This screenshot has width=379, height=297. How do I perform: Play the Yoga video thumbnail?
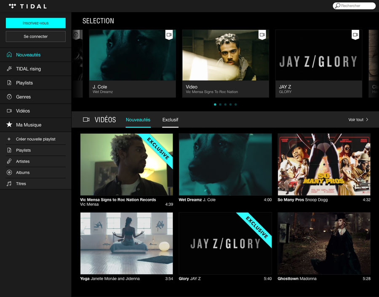(x=126, y=243)
